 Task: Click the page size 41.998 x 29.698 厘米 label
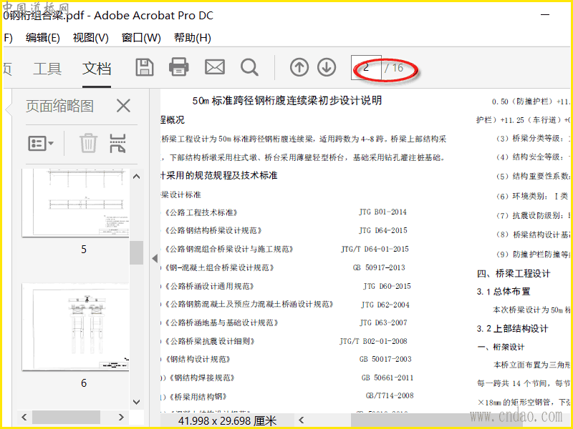click(x=227, y=420)
